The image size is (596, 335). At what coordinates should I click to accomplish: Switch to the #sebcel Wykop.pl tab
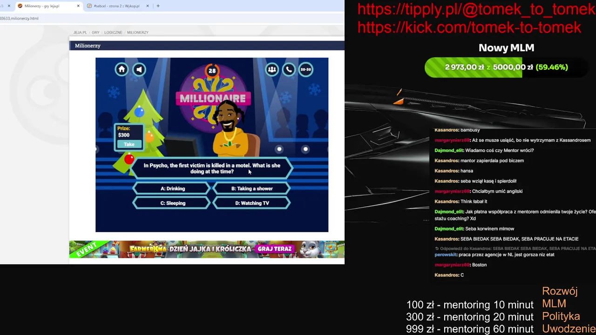tap(116, 6)
